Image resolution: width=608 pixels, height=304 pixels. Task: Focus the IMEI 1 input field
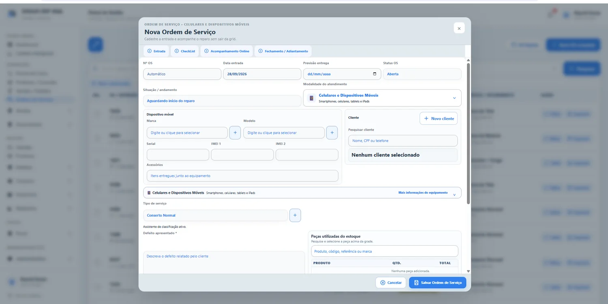coord(242,155)
